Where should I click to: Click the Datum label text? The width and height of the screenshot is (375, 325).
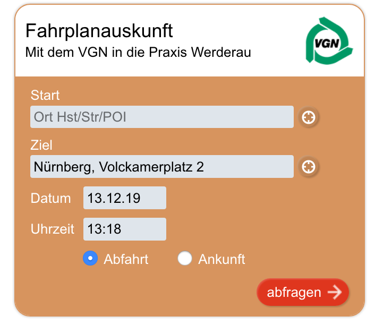click(51, 199)
